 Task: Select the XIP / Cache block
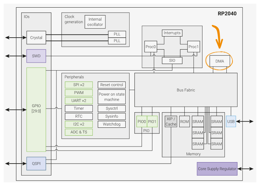171,122
